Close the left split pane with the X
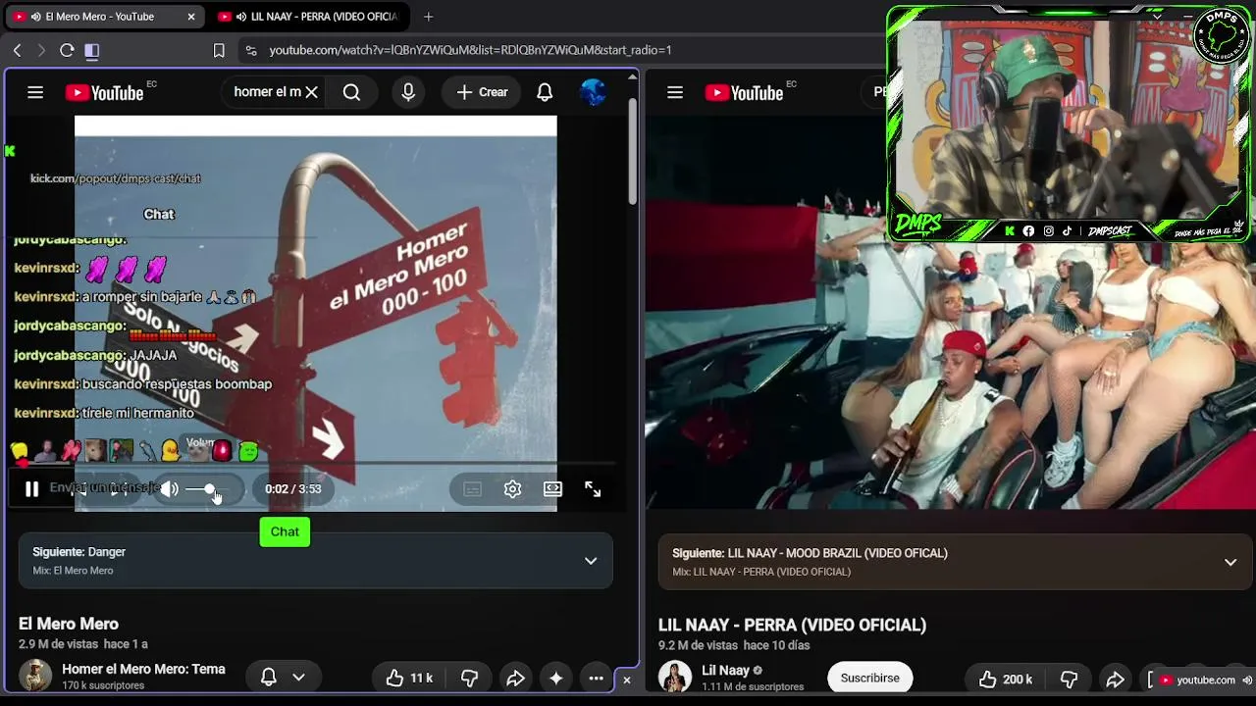 627,680
